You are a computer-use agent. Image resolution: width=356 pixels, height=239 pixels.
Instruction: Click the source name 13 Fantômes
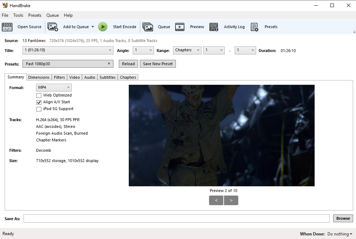click(x=34, y=41)
